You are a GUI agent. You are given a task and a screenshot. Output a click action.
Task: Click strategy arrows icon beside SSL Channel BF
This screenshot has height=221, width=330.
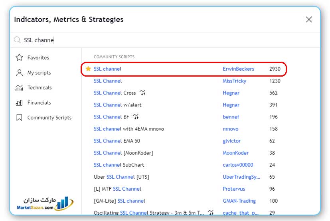[136, 117]
